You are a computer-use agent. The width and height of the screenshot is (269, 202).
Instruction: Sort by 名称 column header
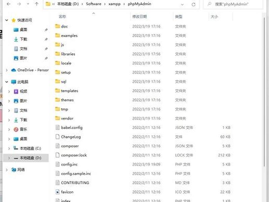coord(62,16)
